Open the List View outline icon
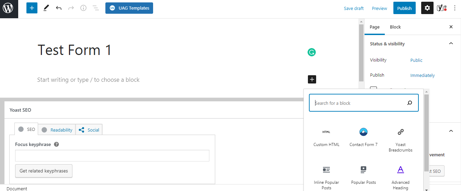This screenshot has height=191, width=461. coord(96,8)
